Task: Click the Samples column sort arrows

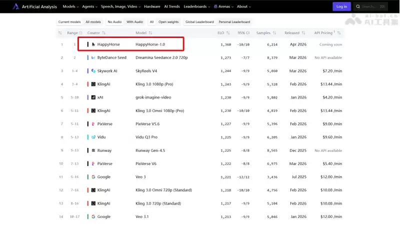Action: tap(274, 33)
